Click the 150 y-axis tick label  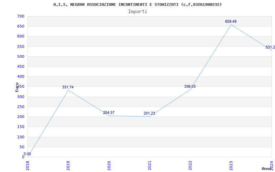tap(21, 127)
